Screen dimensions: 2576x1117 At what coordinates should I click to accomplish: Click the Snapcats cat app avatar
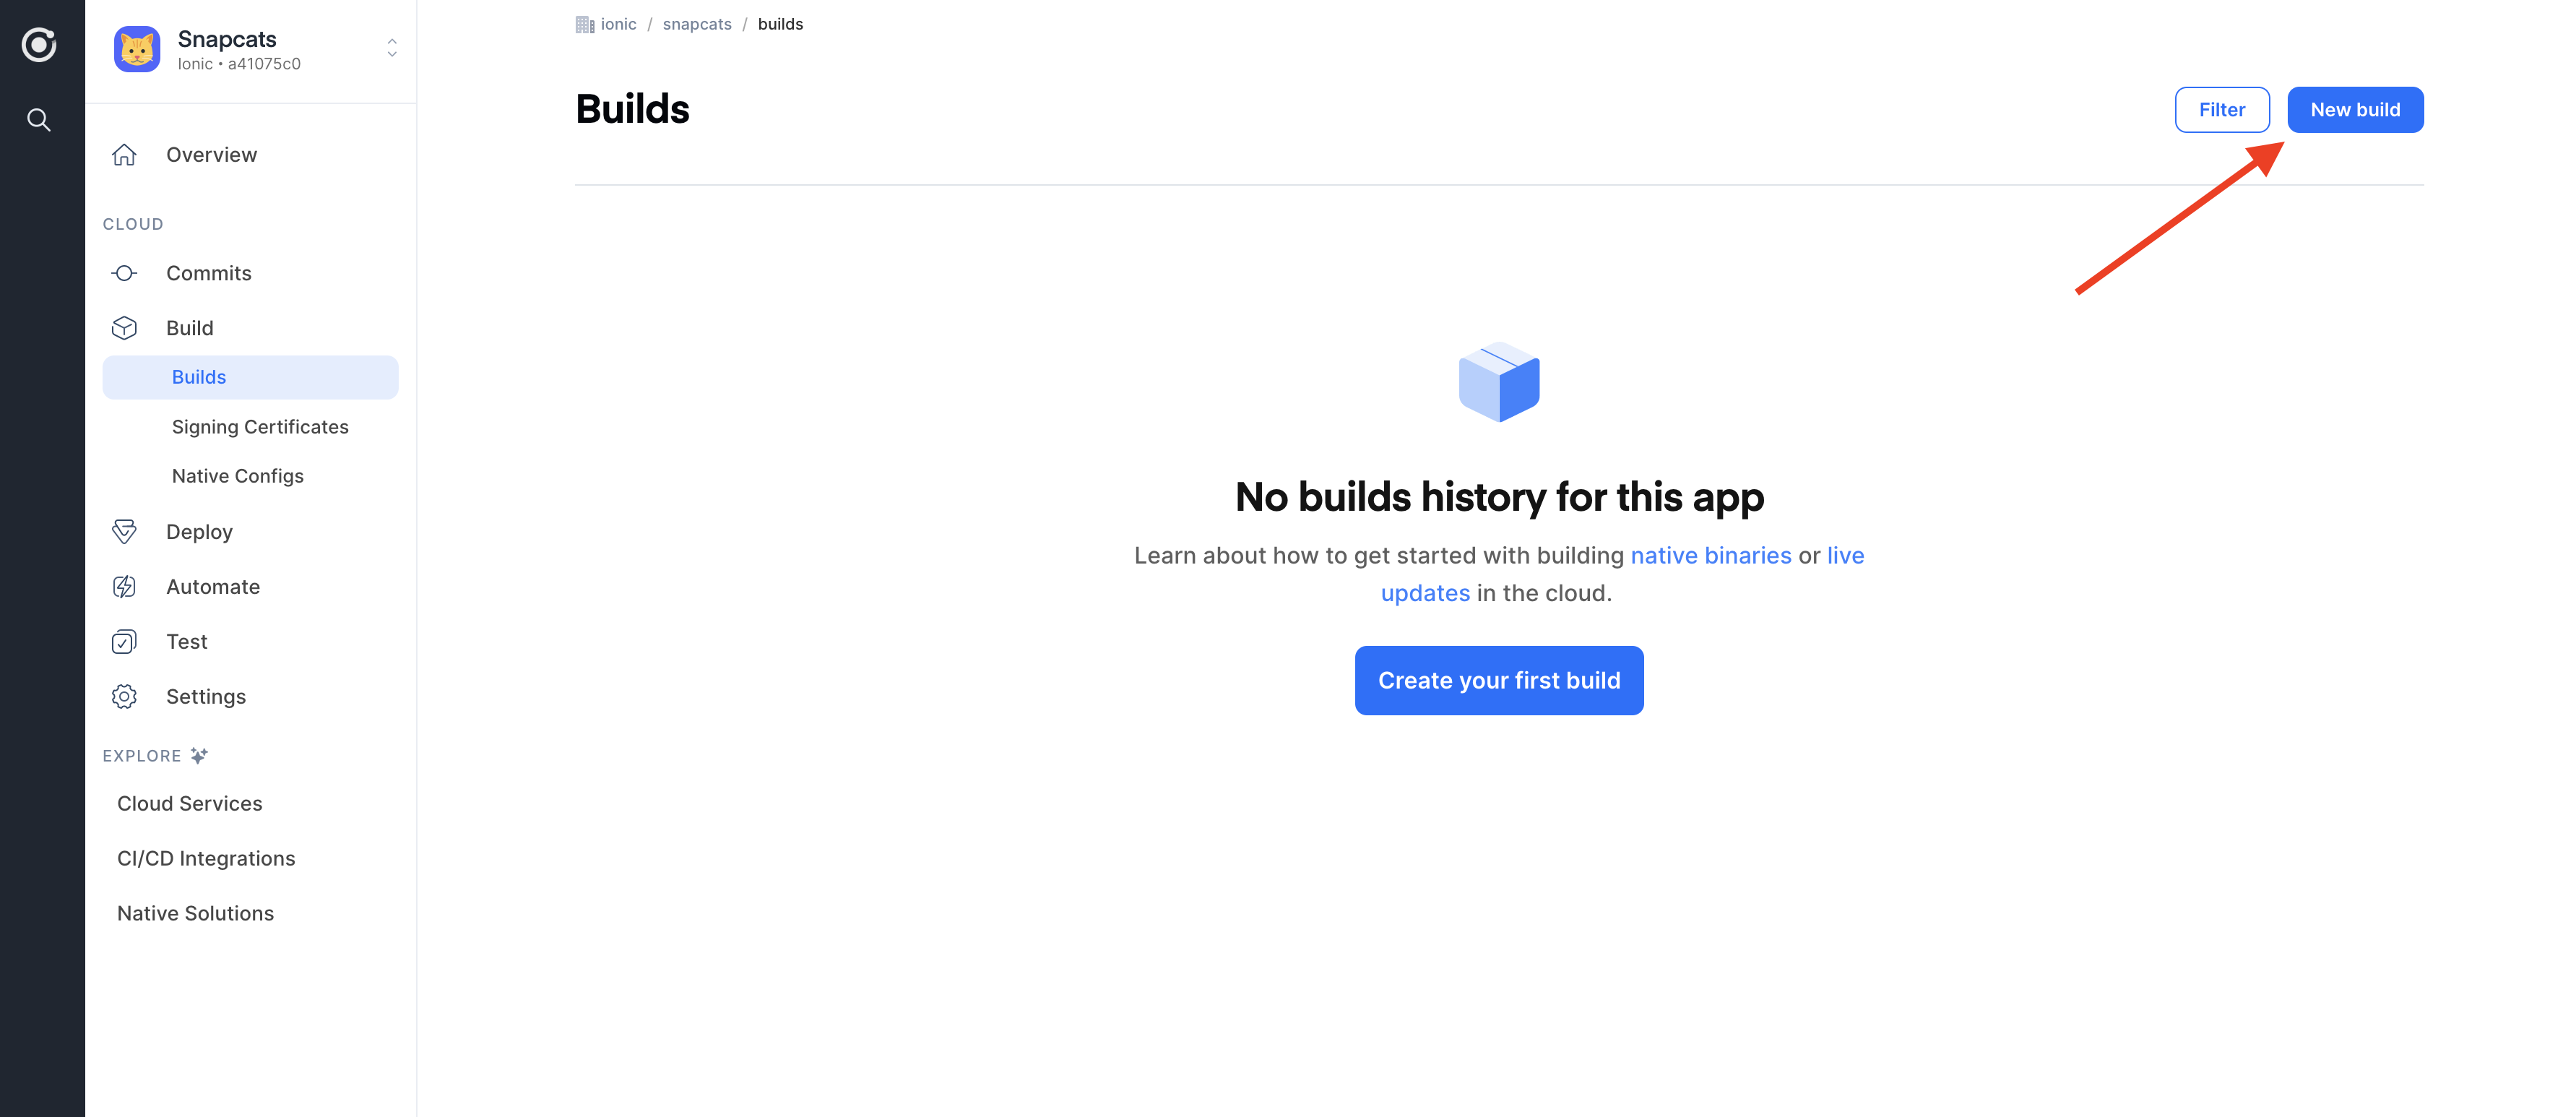point(137,49)
